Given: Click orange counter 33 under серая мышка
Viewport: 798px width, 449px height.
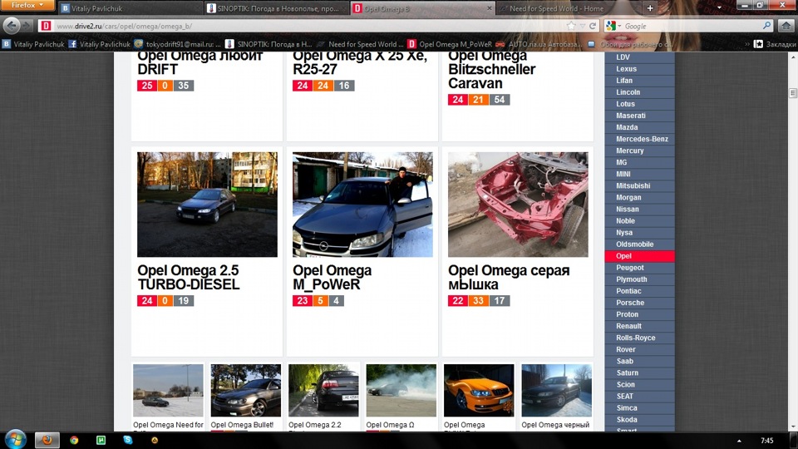Looking at the screenshot, I should pyautogui.click(x=479, y=301).
